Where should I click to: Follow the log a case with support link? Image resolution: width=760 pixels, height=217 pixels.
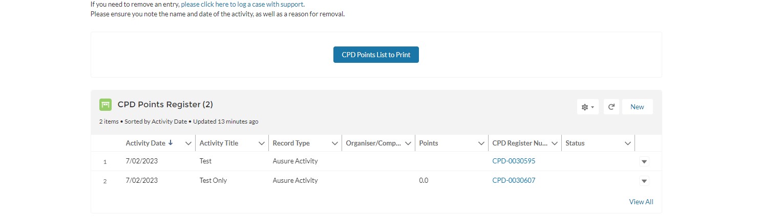[243, 5]
